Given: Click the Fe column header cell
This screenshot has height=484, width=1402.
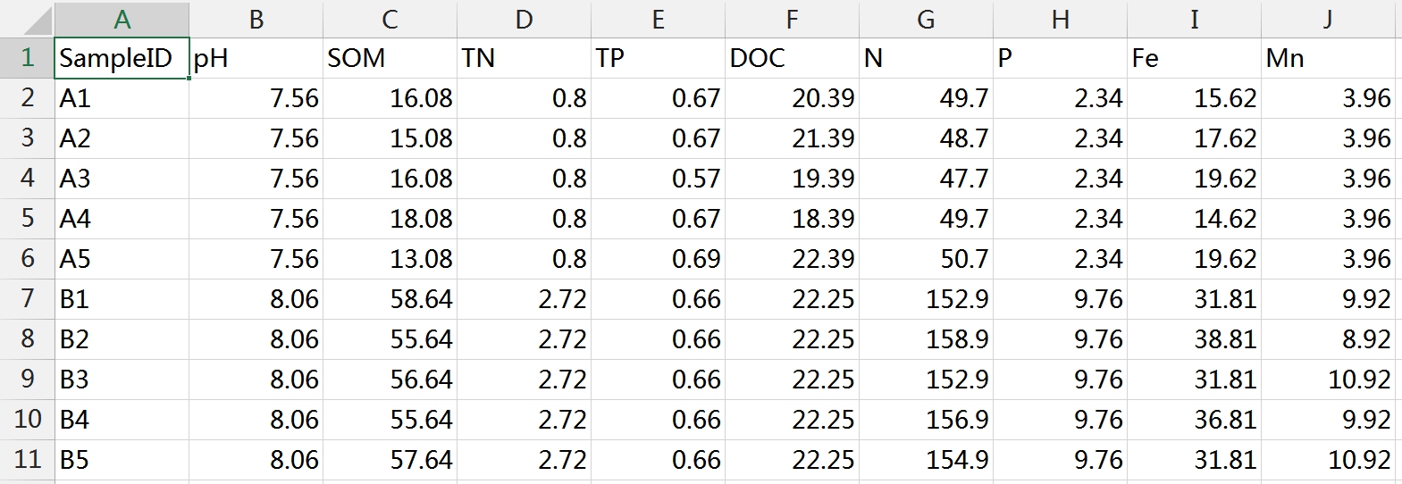Looking at the screenshot, I should pos(1194,58).
